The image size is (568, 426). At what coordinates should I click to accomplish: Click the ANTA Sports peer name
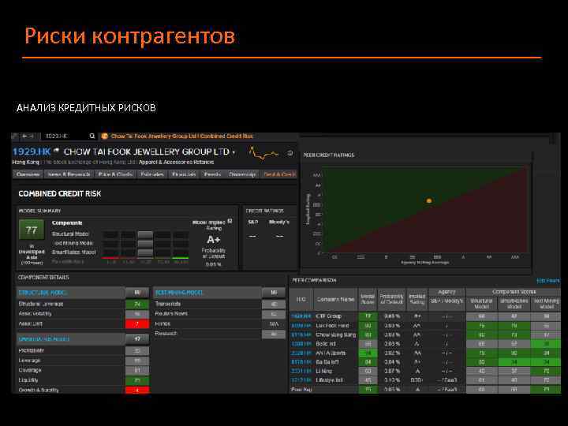click(331, 353)
